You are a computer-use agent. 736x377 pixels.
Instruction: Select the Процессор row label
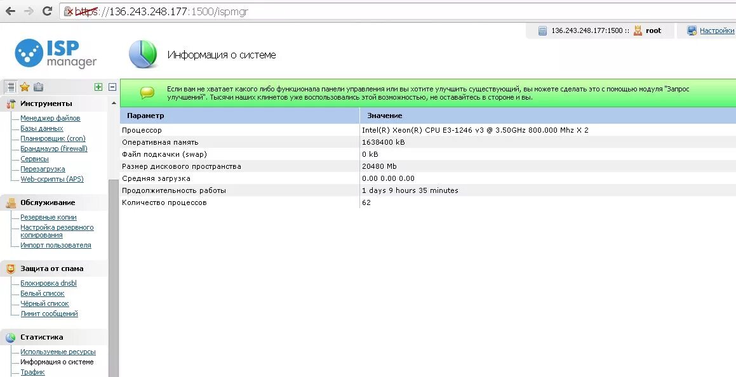pyautogui.click(x=142, y=130)
